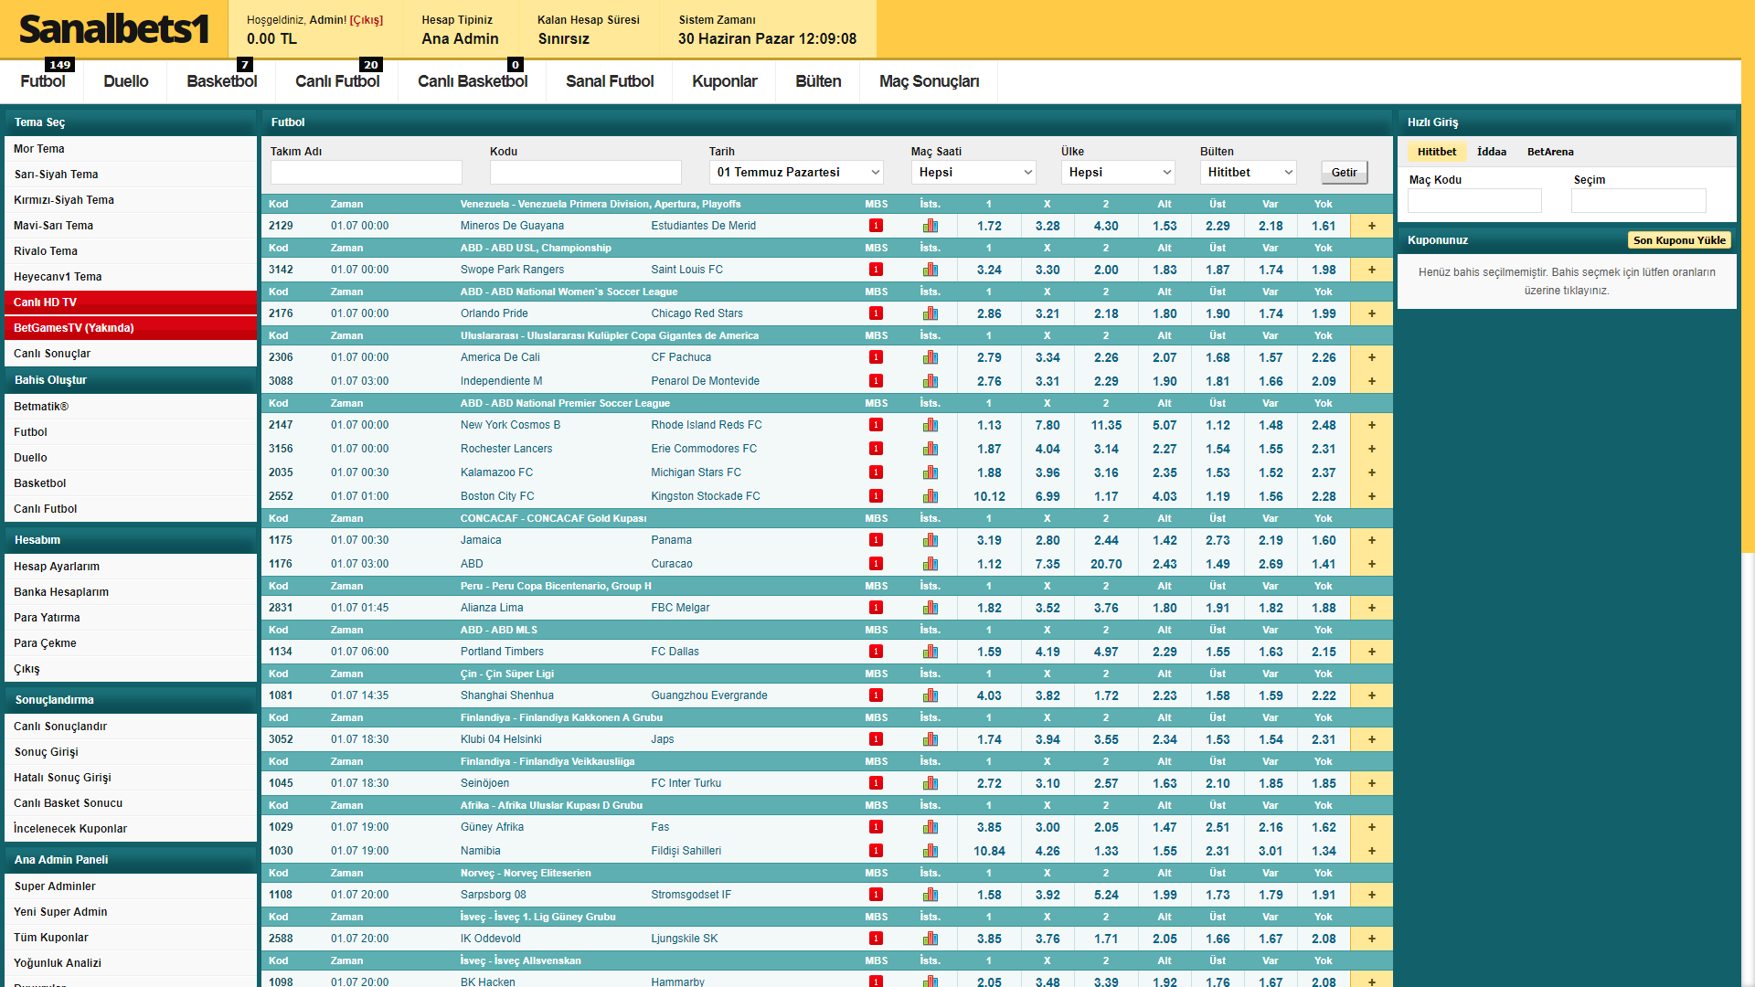Select odds 1.72 for Mineros De Guayana home win
The width and height of the screenshot is (1755, 987).
(989, 226)
